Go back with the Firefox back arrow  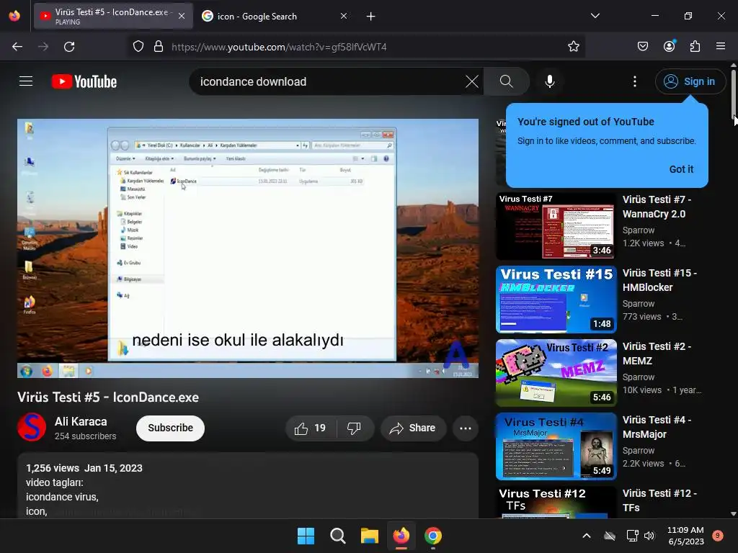(x=17, y=47)
